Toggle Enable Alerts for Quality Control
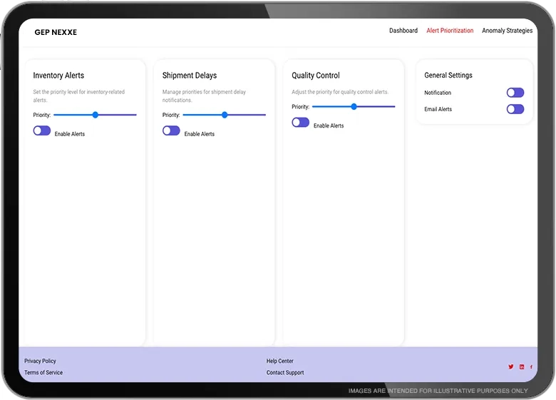The width and height of the screenshot is (556, 400). pyautogui.click(x=300, y=123)
